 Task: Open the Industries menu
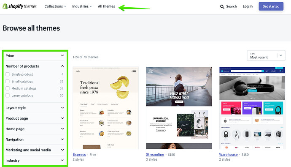pyautogui.click(x=82, y=6)
